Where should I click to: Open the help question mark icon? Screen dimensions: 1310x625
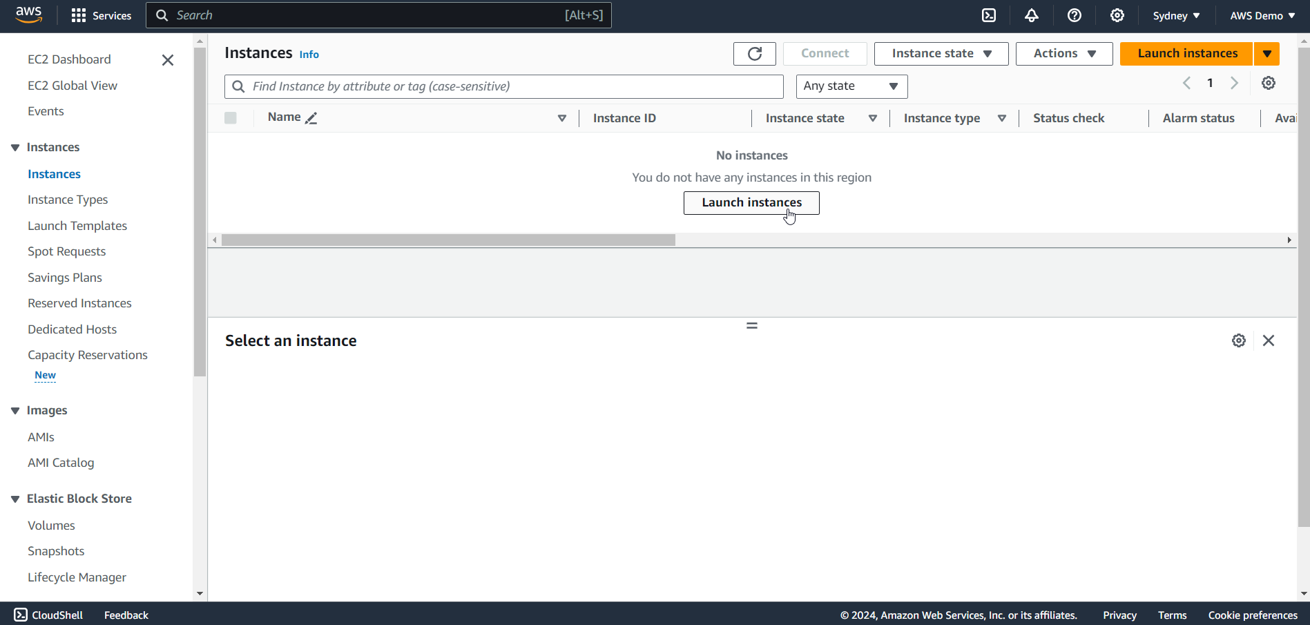(x=1075, y=15)
